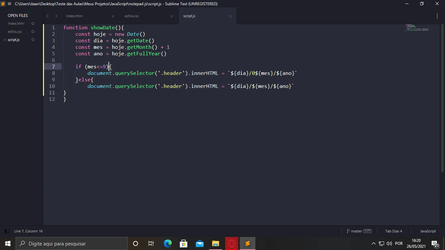Click the vertical scrollbar in the editor
The height and width of the screenshot is (250, 445).
coord(442,98)
